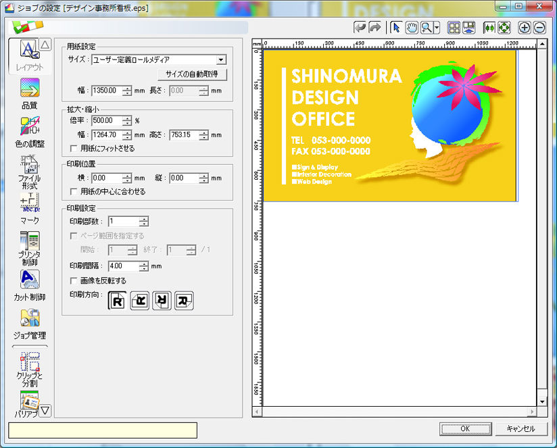Click the zoom in plus icon
This screenshot has height=448, width=557.
[x=524, y=28]
